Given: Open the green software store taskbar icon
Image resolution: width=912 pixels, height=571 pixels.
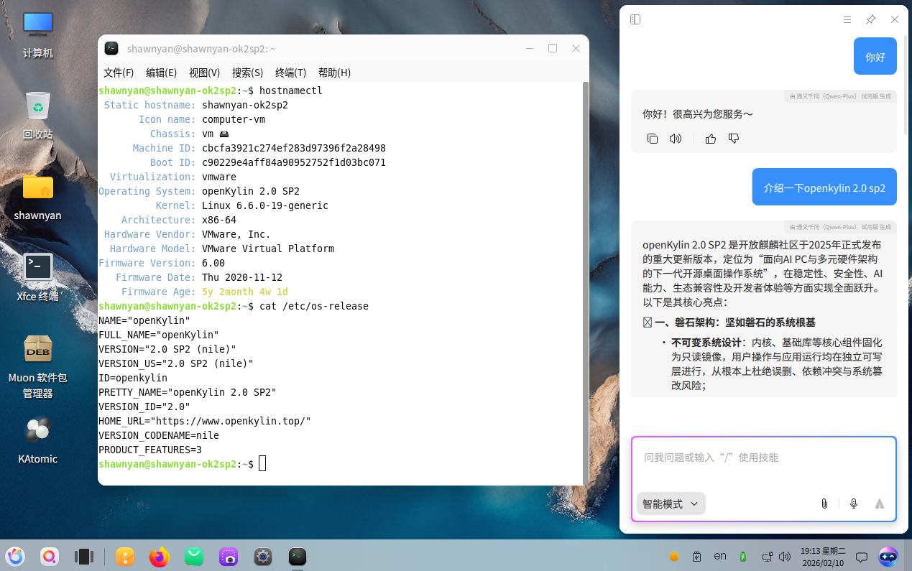Looking at the screenshot, I should [194, 556].
